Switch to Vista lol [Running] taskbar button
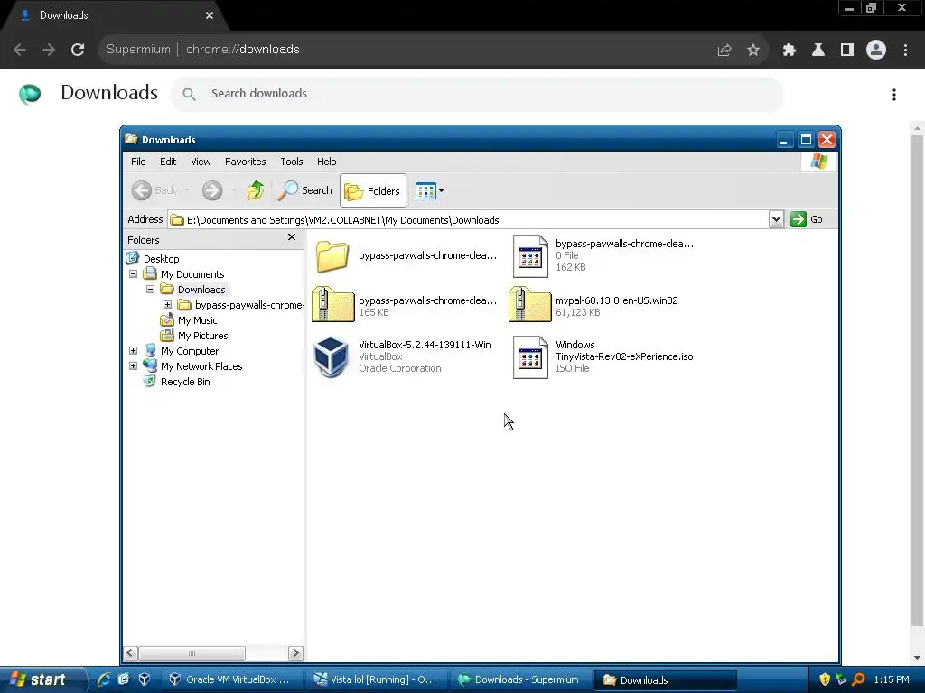Image resolution: width=925 pixels, height=693 pixels. click(377, 679)
